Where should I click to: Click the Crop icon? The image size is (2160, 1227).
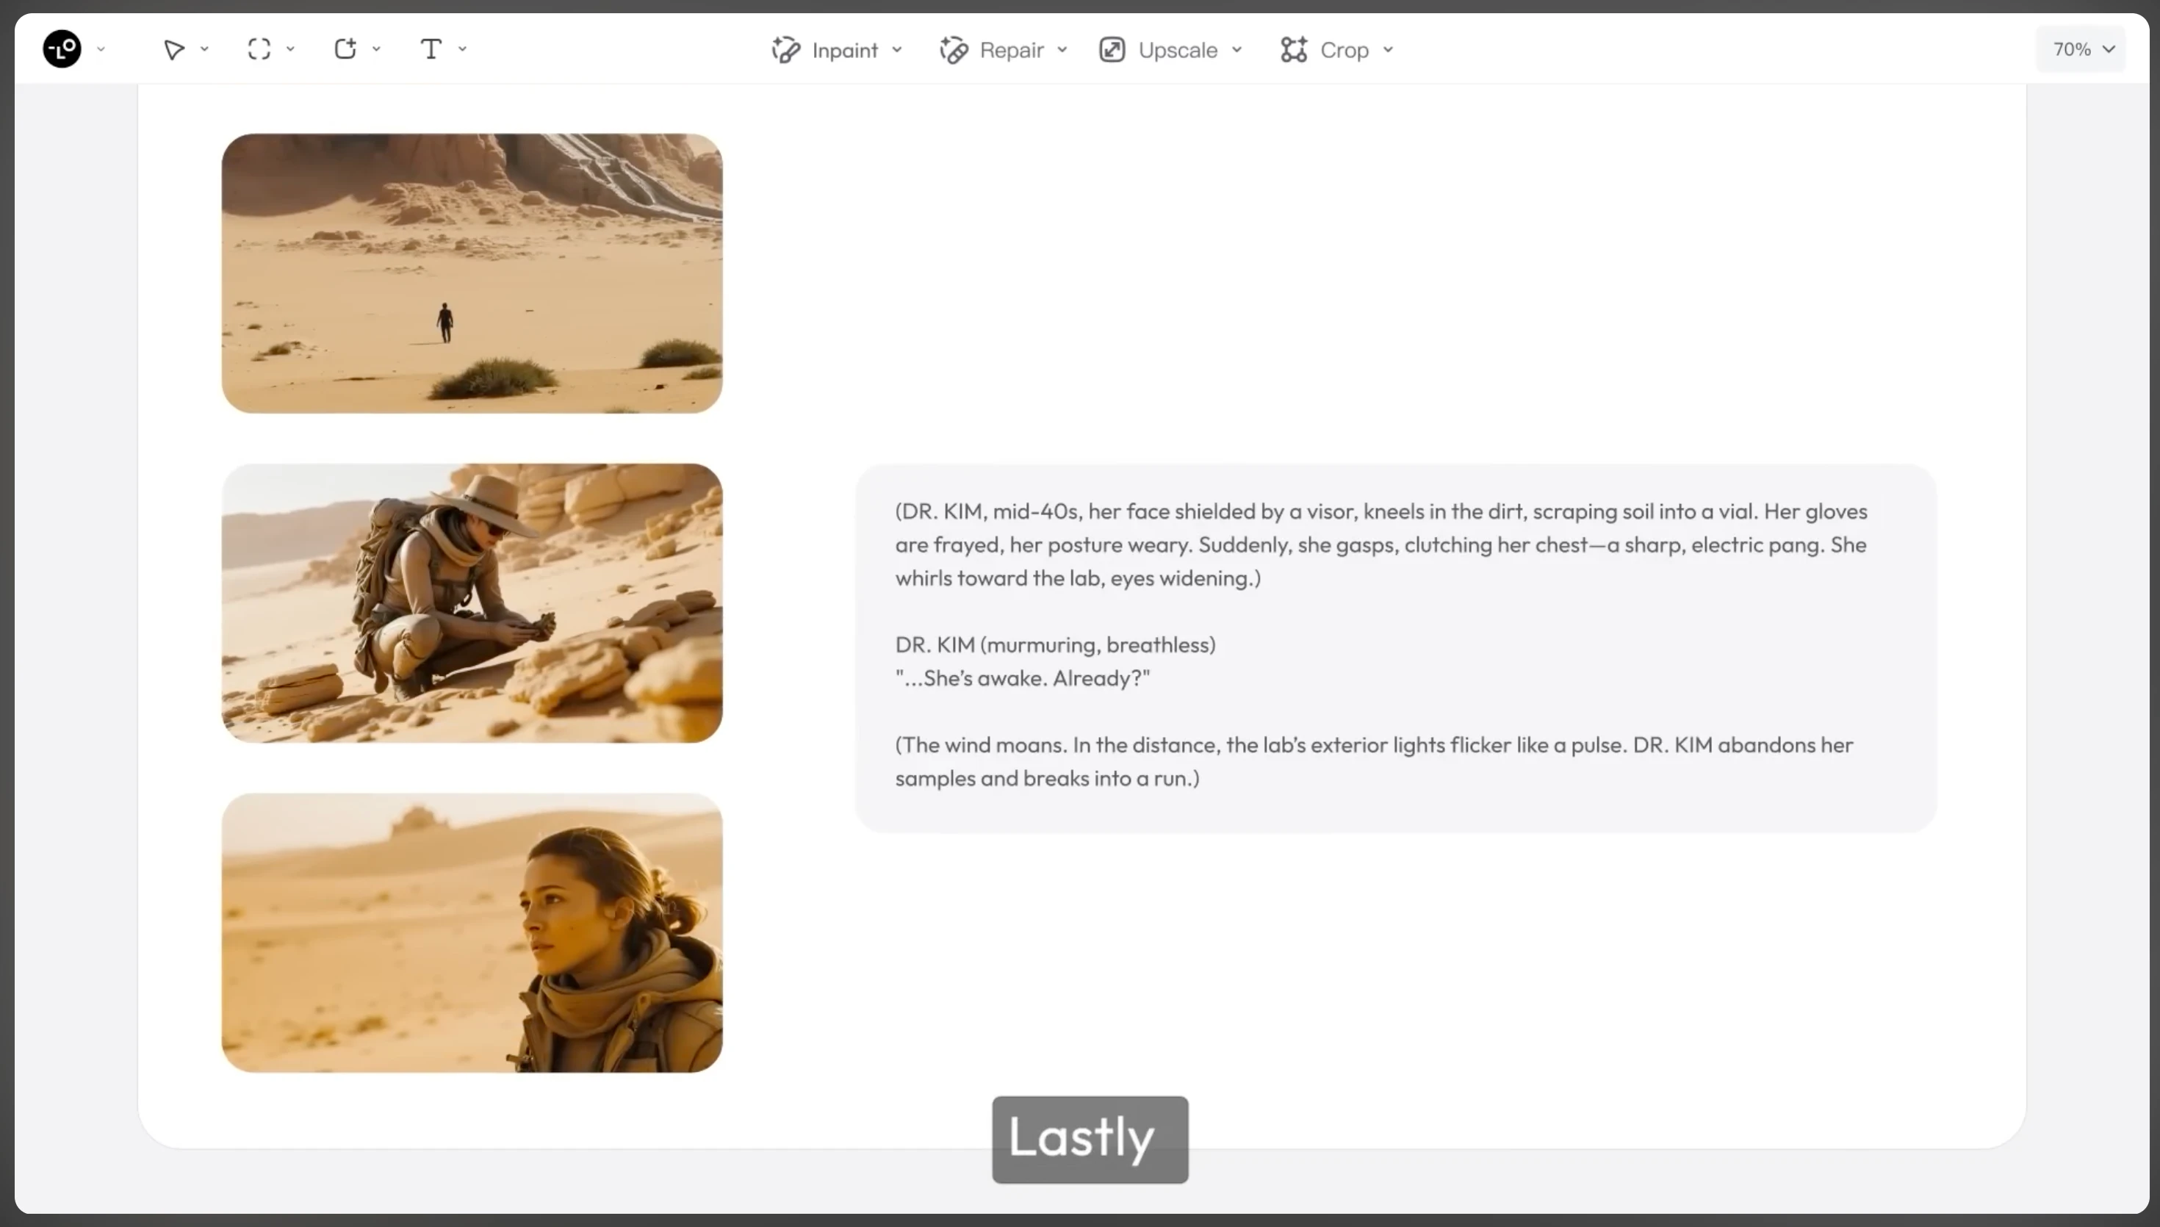click(1294, 50)
